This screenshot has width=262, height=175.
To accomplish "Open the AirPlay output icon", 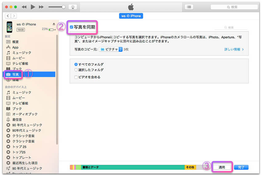I will tap(73, 7).
